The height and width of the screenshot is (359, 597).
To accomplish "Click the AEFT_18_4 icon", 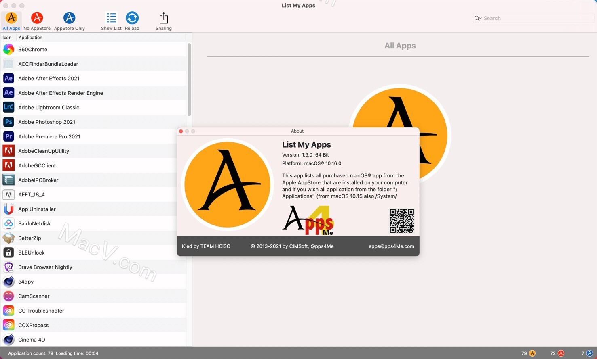I will tap(8, 194).
